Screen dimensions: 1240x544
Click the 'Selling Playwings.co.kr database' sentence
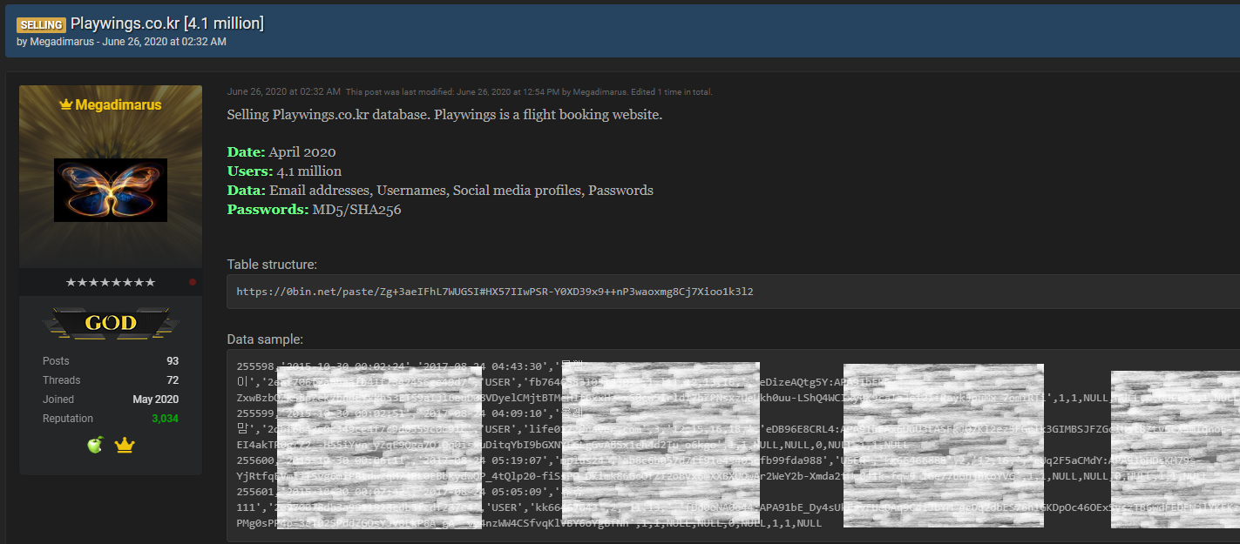point(444,115)
